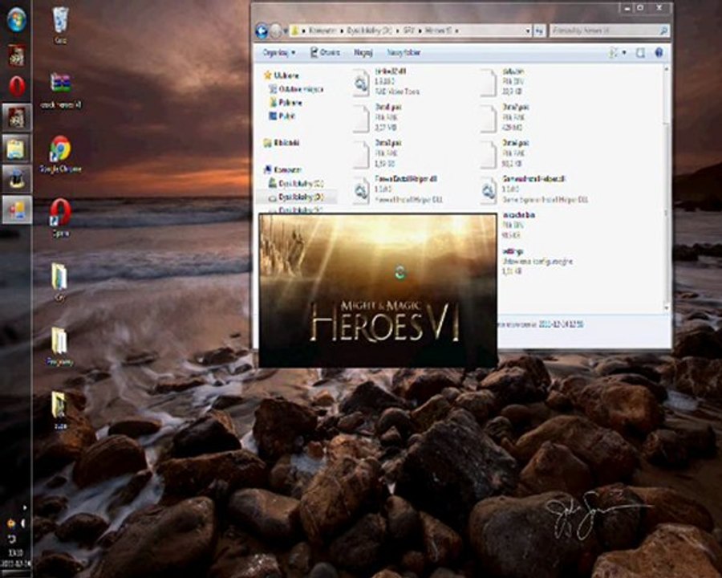
Task: Click the file list scrollbar up arrow
Action: 667,69
